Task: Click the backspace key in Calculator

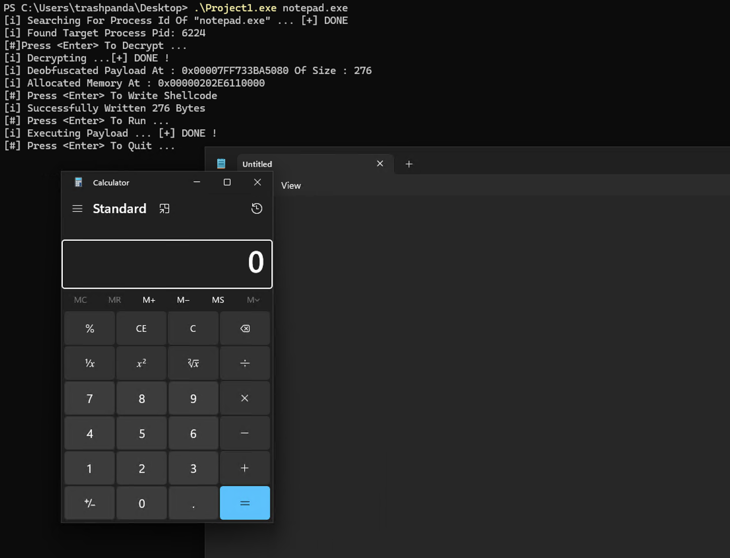Action: [245, 328]
